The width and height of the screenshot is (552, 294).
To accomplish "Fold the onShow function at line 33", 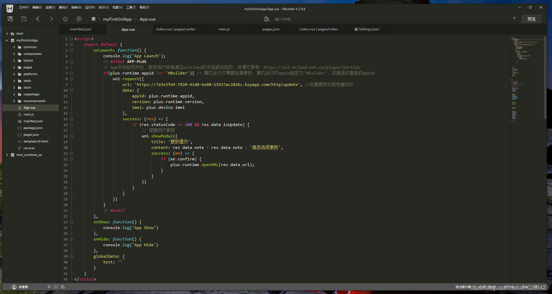I will point(71,222).
